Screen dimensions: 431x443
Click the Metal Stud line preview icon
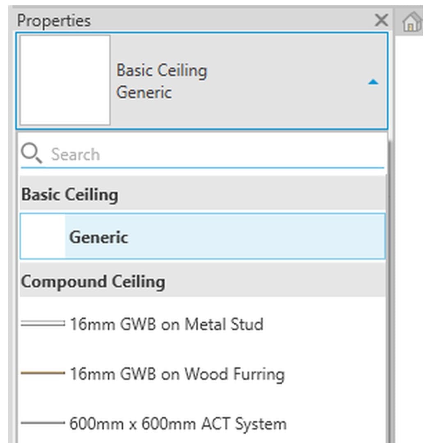[x=43, y=324]
